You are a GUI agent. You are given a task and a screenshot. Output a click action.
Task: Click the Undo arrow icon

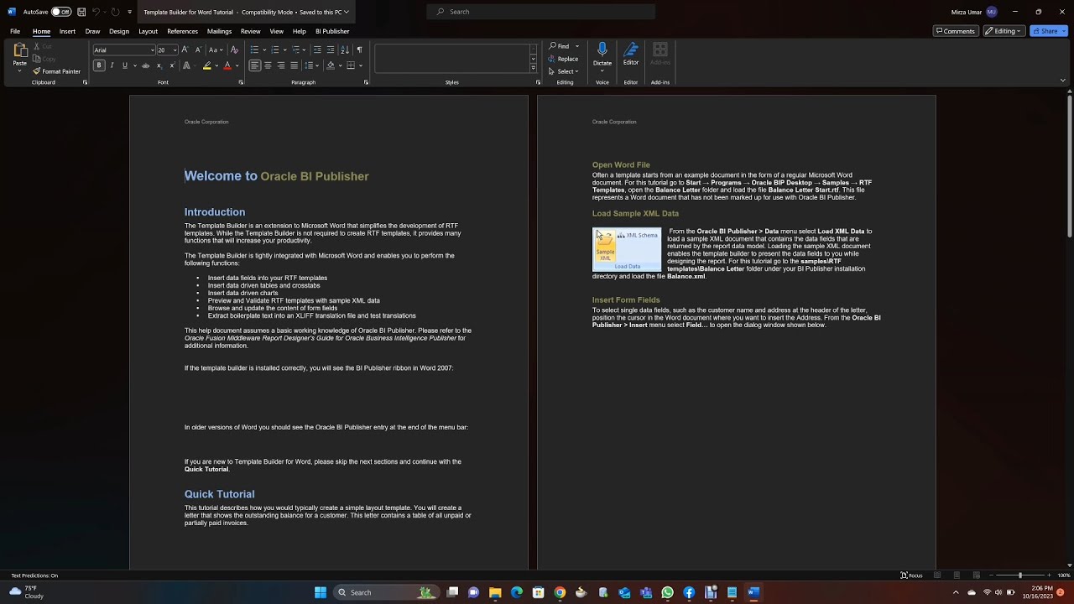coord(96,12)
